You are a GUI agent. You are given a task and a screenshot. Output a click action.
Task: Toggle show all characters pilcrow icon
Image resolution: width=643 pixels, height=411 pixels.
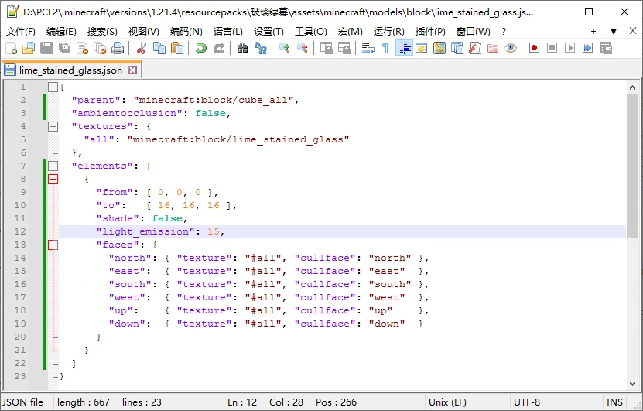click(385, 49)
